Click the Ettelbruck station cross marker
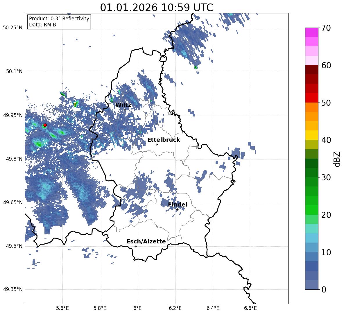 click(x=157, y=145)
